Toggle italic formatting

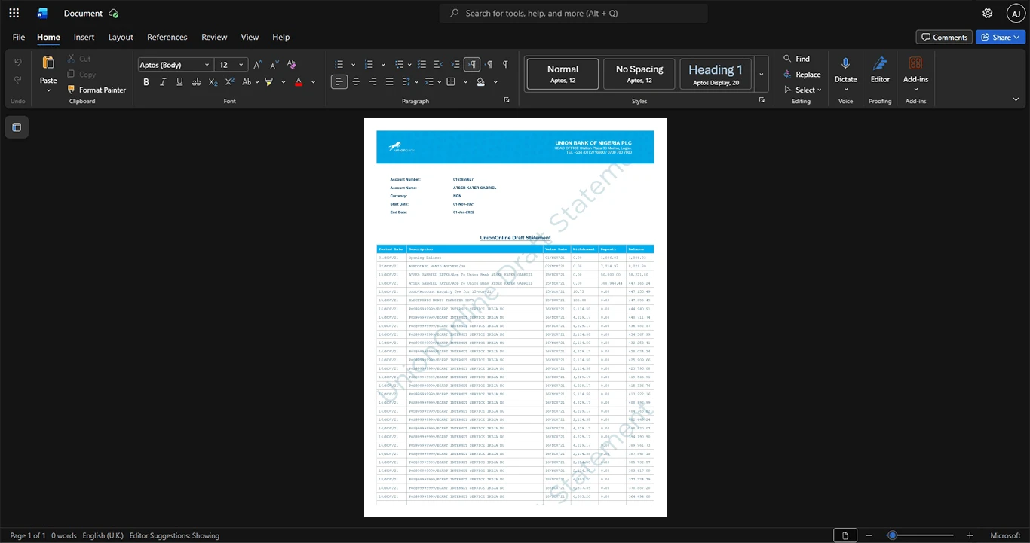163,81
